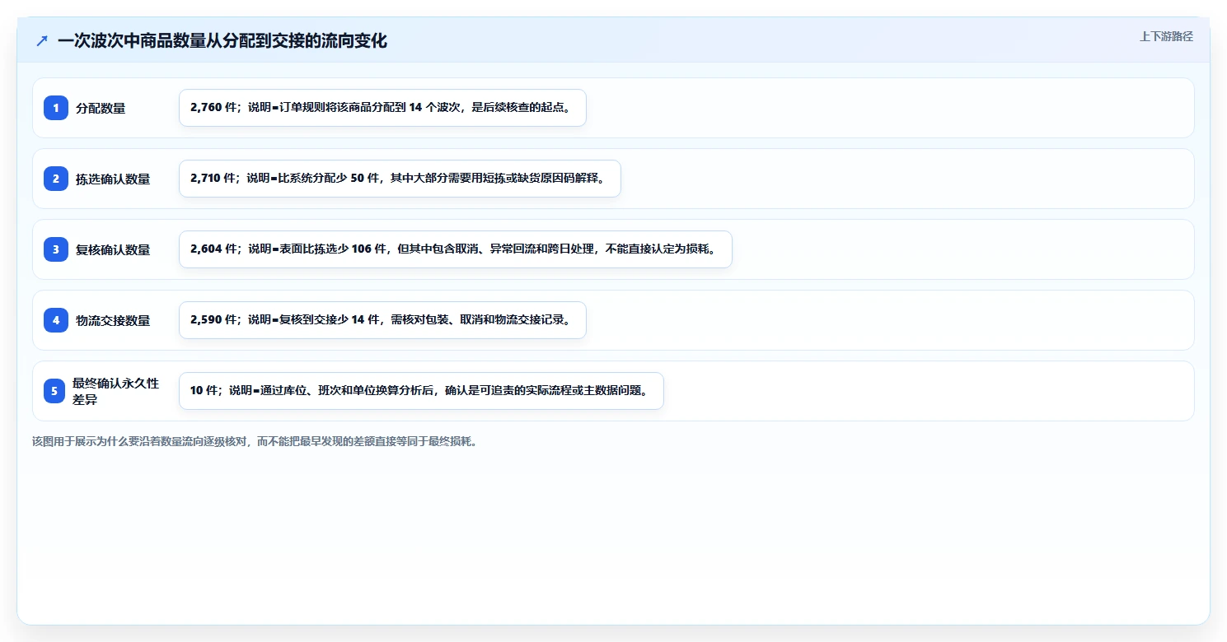Click the 复核确认数量 label

pos(113,249)
